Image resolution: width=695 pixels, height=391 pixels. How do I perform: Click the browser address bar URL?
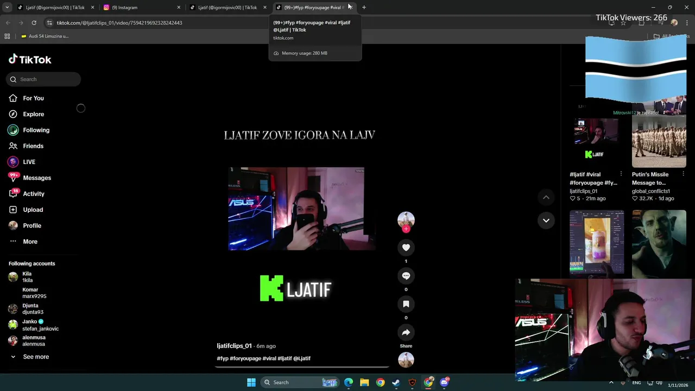pyautogui.click(x=119, y=23)
